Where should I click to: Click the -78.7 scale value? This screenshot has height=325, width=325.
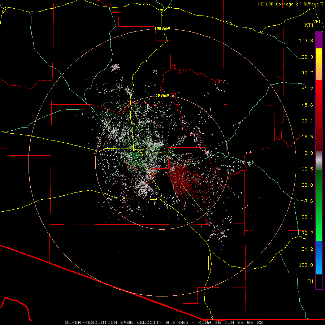point(306,233)
